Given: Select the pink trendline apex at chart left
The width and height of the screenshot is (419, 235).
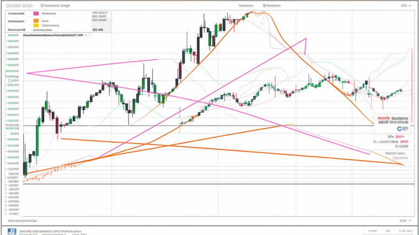Looking at the screenshot, I should click(x=27, y=73).
